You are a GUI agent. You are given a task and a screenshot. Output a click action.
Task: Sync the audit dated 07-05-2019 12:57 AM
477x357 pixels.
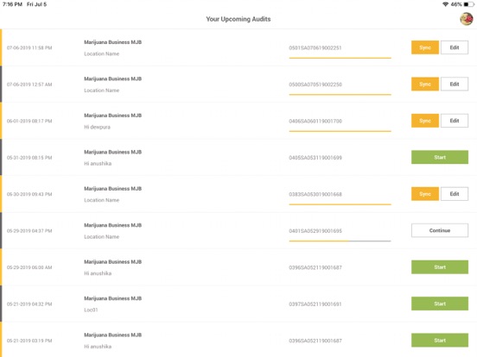pos(425,85)
